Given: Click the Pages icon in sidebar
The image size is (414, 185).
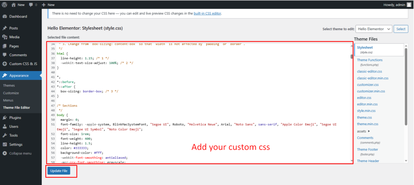Looking at the screenshot, I should pyautogui.click(x=4, y=46).
